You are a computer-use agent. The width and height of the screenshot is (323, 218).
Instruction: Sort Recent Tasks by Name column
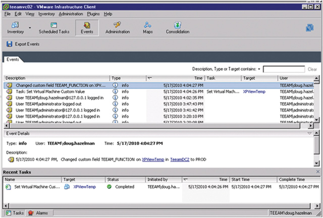point(32,180)
